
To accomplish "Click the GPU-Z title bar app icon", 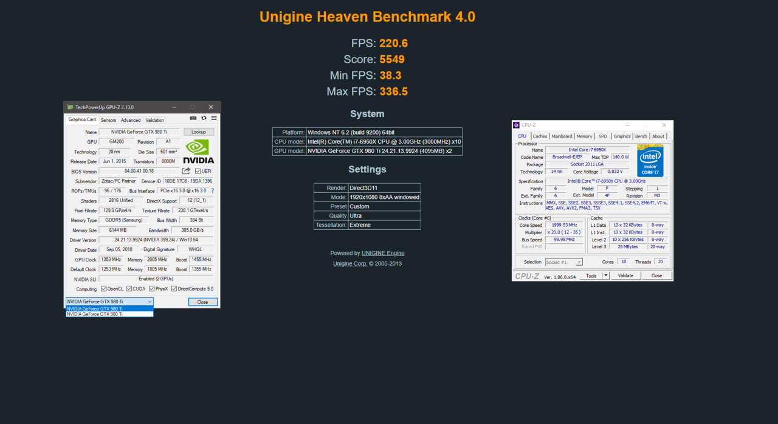I will (x=70, y=107).
